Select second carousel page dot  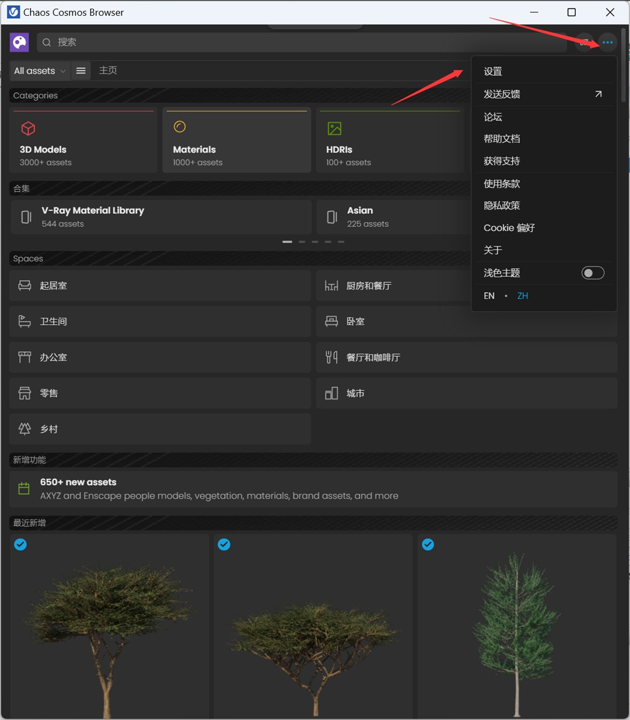[302, 242]
